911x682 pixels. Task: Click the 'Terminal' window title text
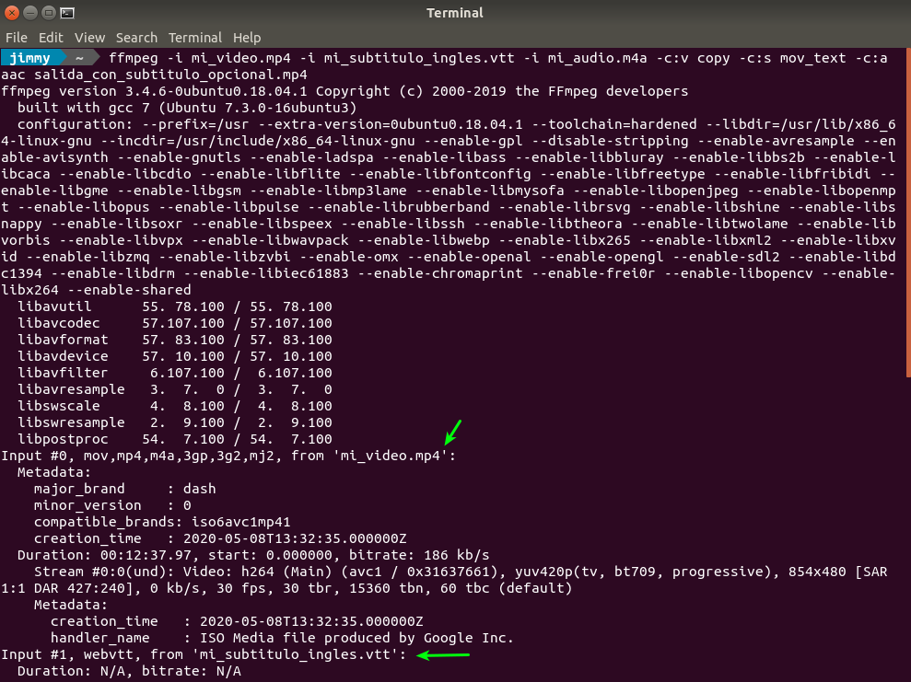(x=455, y=13)
